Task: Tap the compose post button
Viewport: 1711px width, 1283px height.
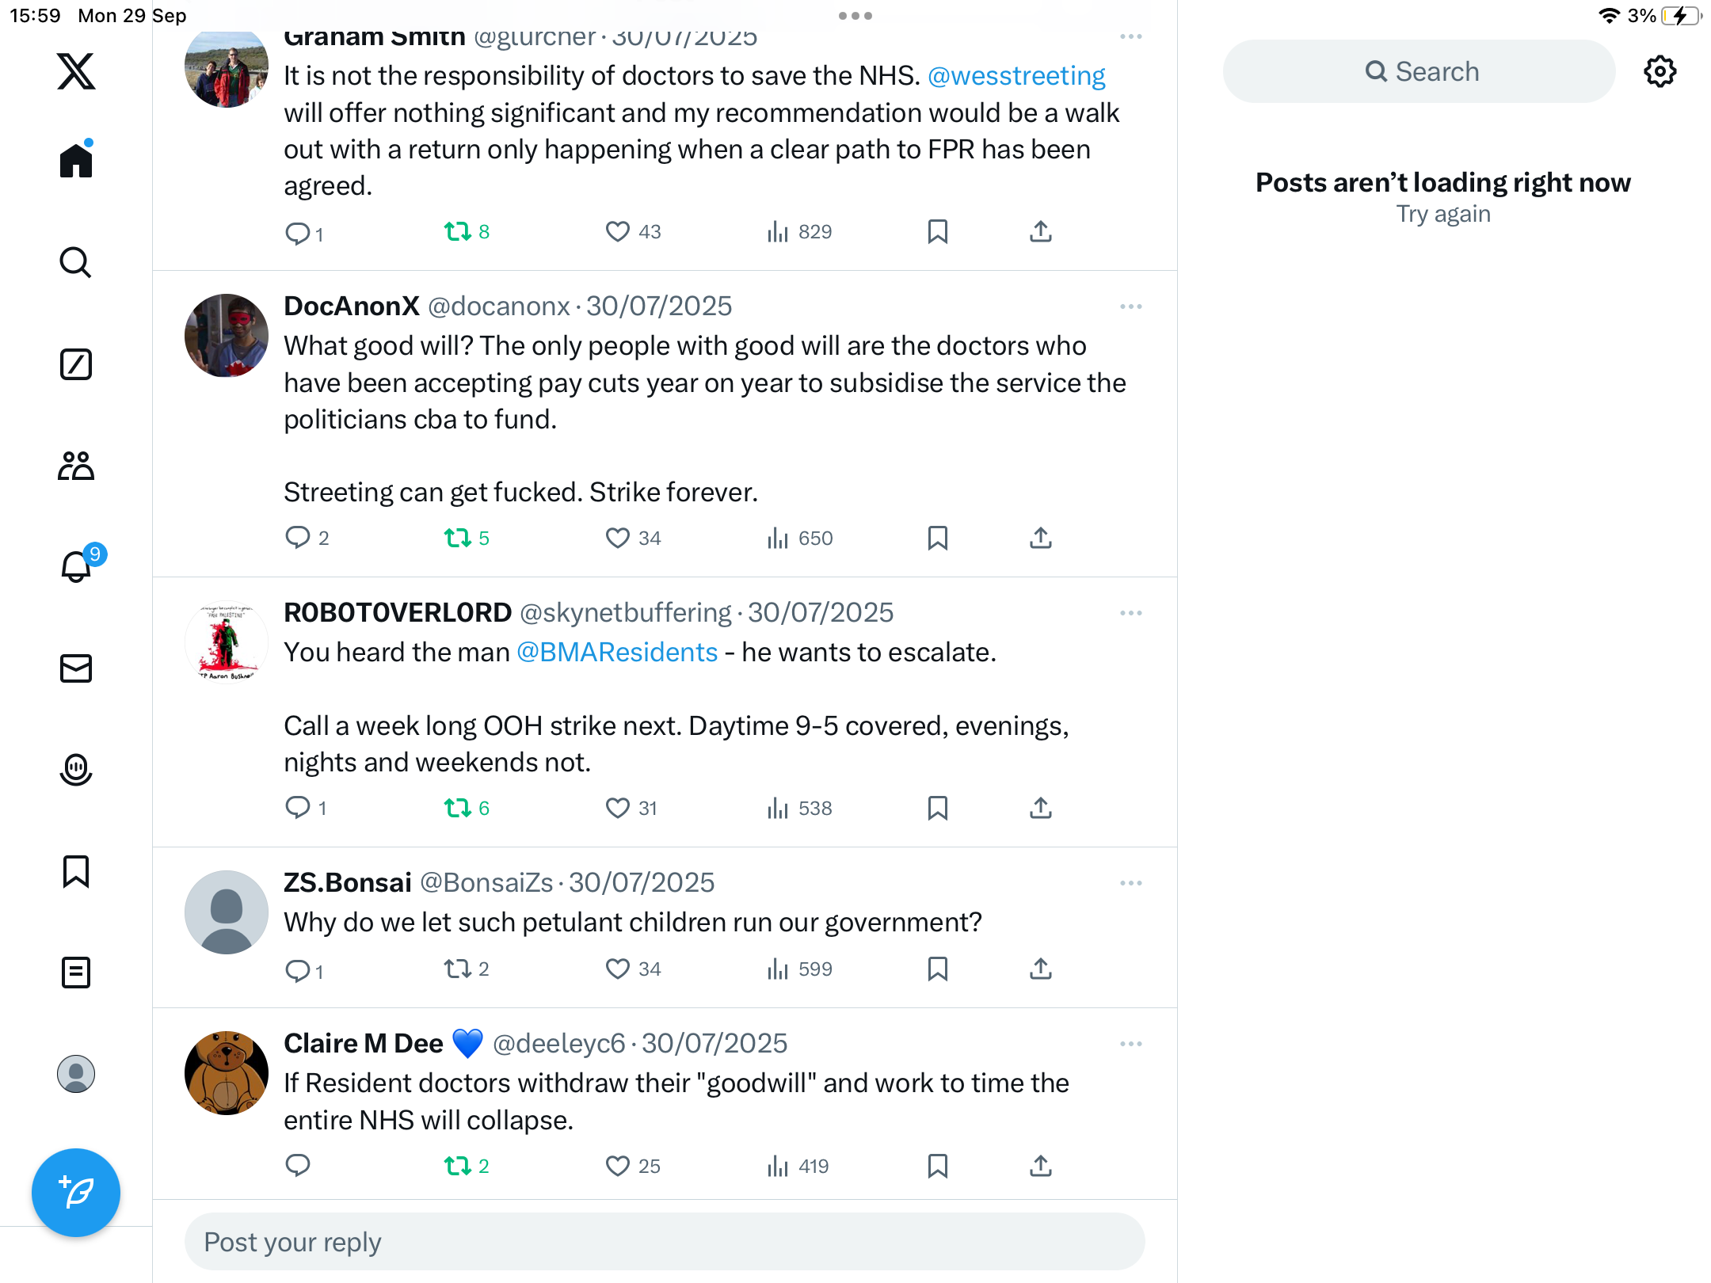Action: point(76,1192)
